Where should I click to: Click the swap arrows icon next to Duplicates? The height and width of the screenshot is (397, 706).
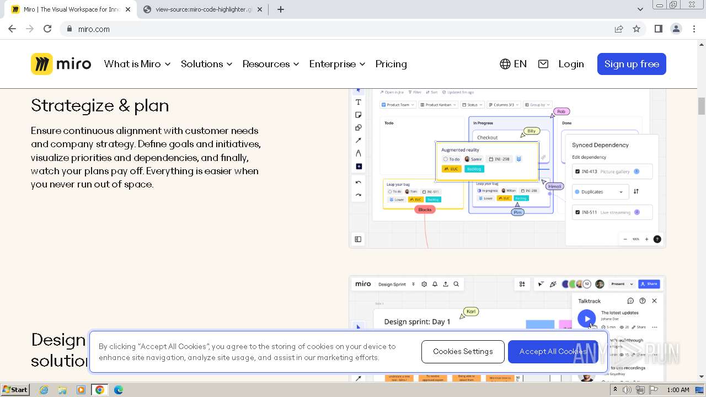pyautogui.click(x=636, y=192)
